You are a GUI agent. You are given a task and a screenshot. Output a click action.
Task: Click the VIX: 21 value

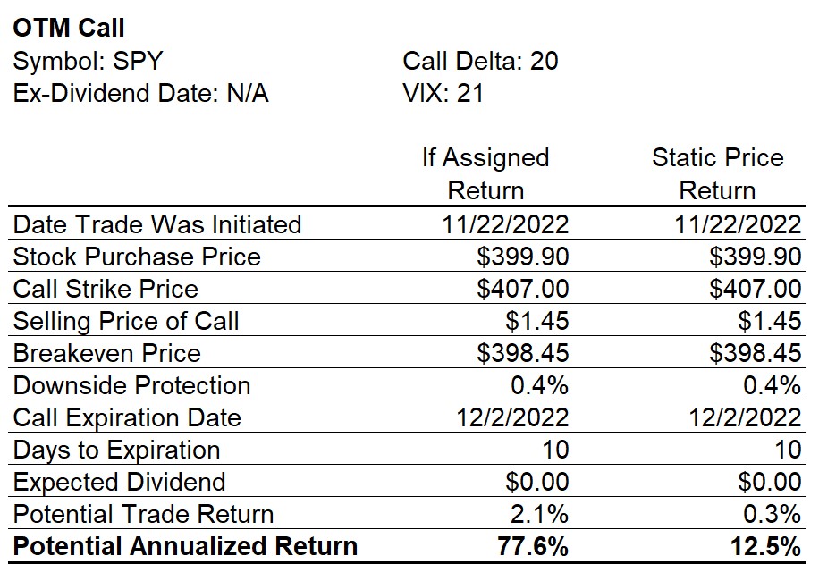click(x=443, y=94)
